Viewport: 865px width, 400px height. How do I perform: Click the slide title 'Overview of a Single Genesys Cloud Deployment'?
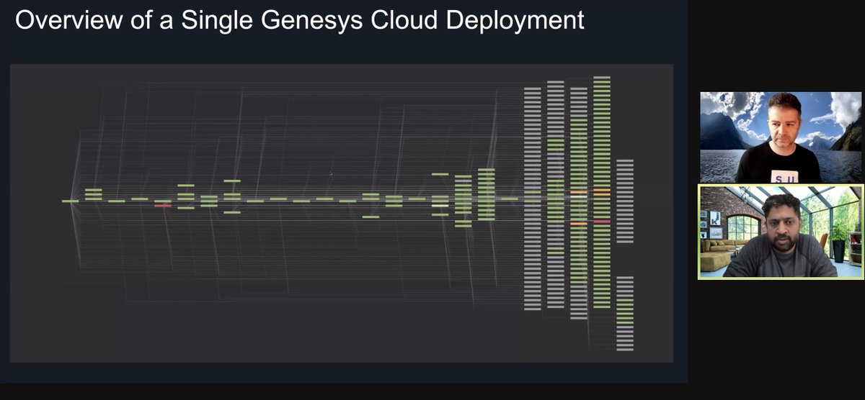299,21
